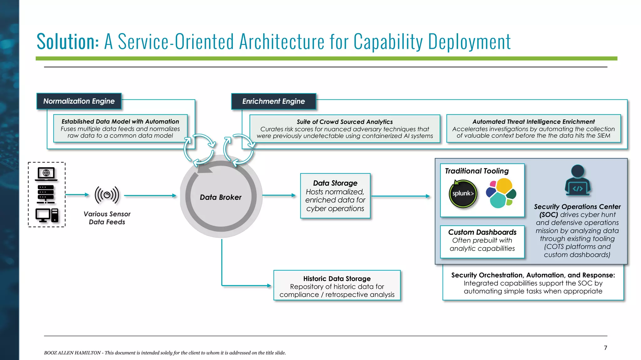The width and height of the screenshot is (641, 360).
Task: Click the SOC analyst person icon
Action: [x=577, y=181]
